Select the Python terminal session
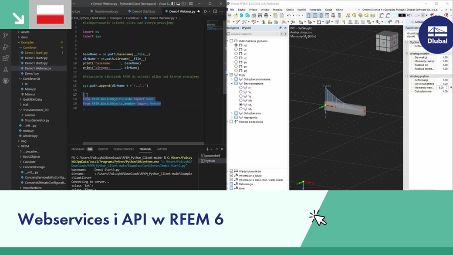453x255 pixels. coord(213,161)
